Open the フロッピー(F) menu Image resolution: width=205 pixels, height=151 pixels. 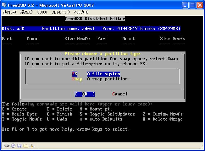point(60,12)
